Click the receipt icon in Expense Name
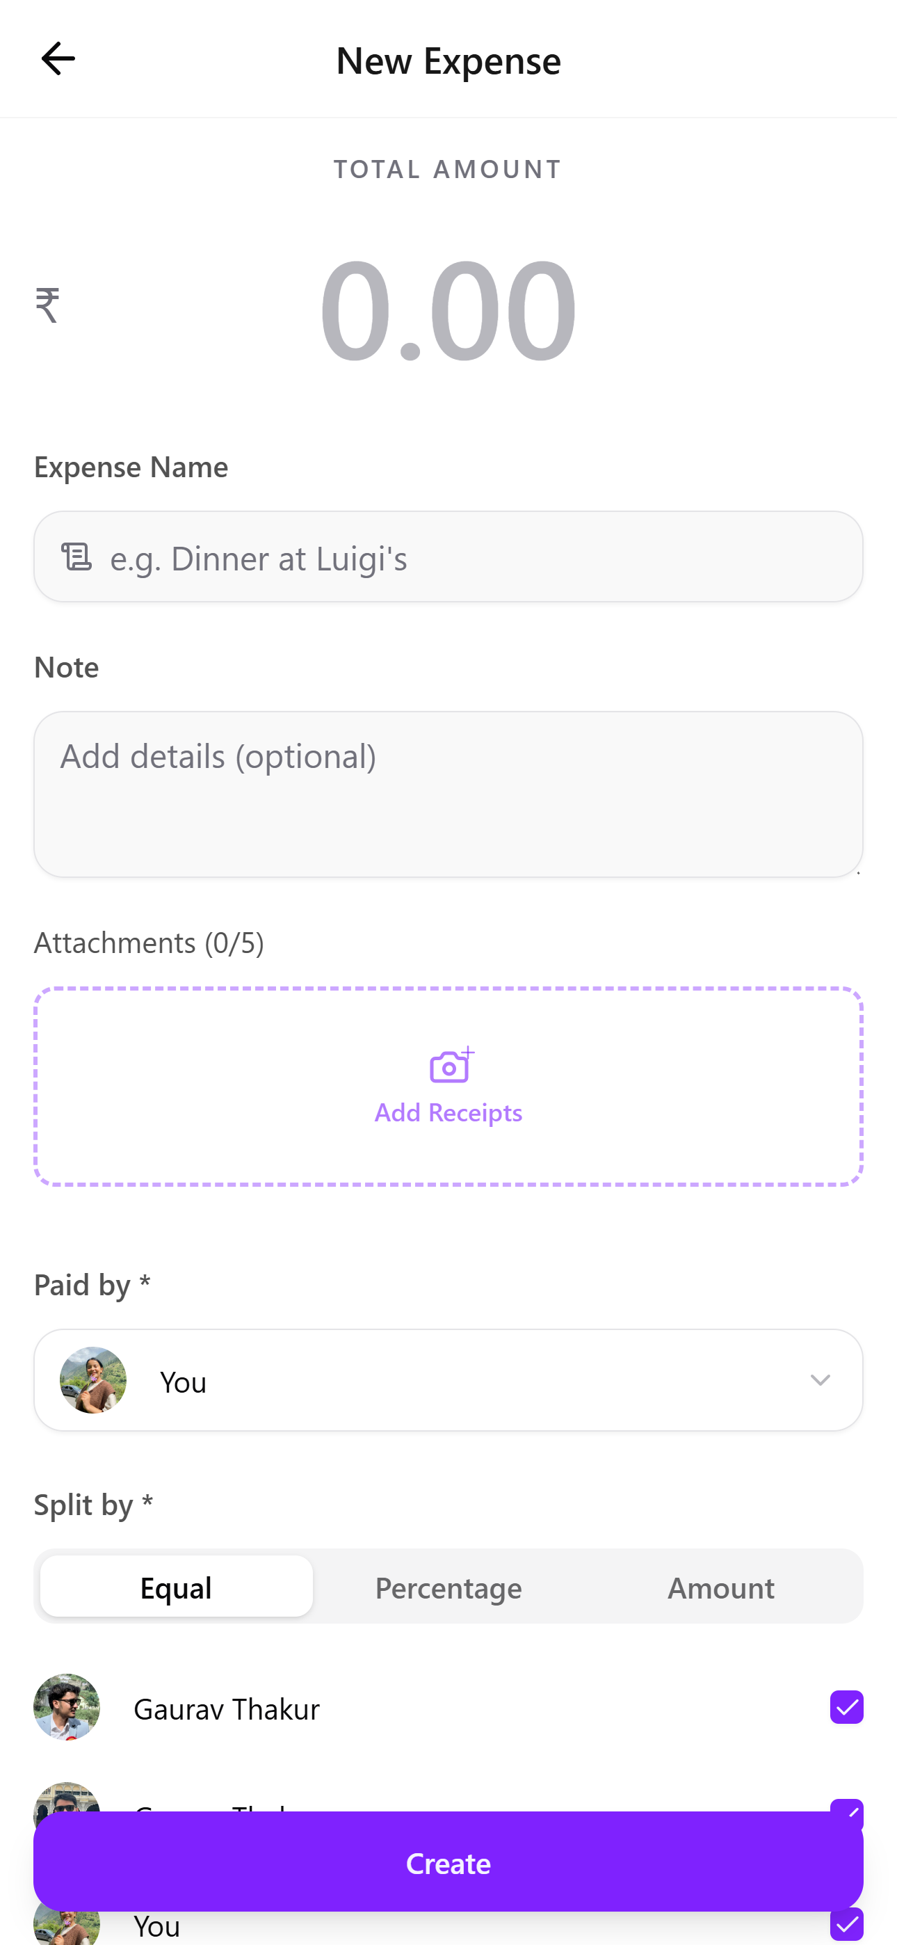897x1945 pixels. 77,557
